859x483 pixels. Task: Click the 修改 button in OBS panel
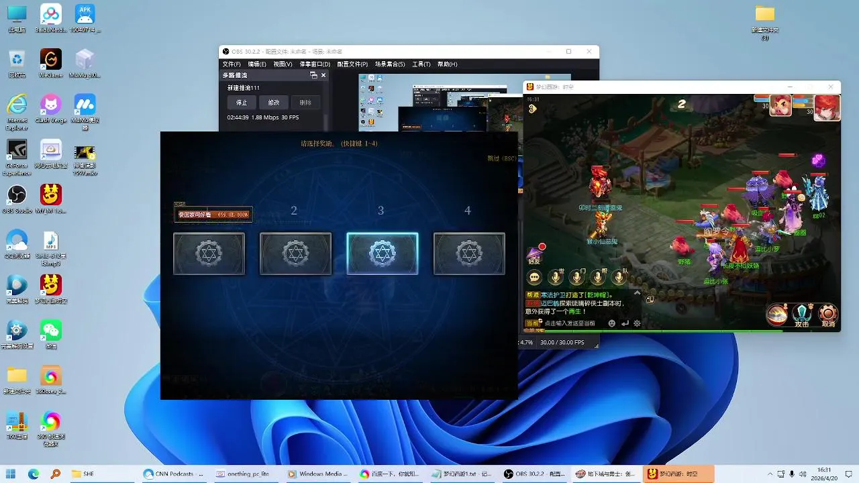(274, 103)
